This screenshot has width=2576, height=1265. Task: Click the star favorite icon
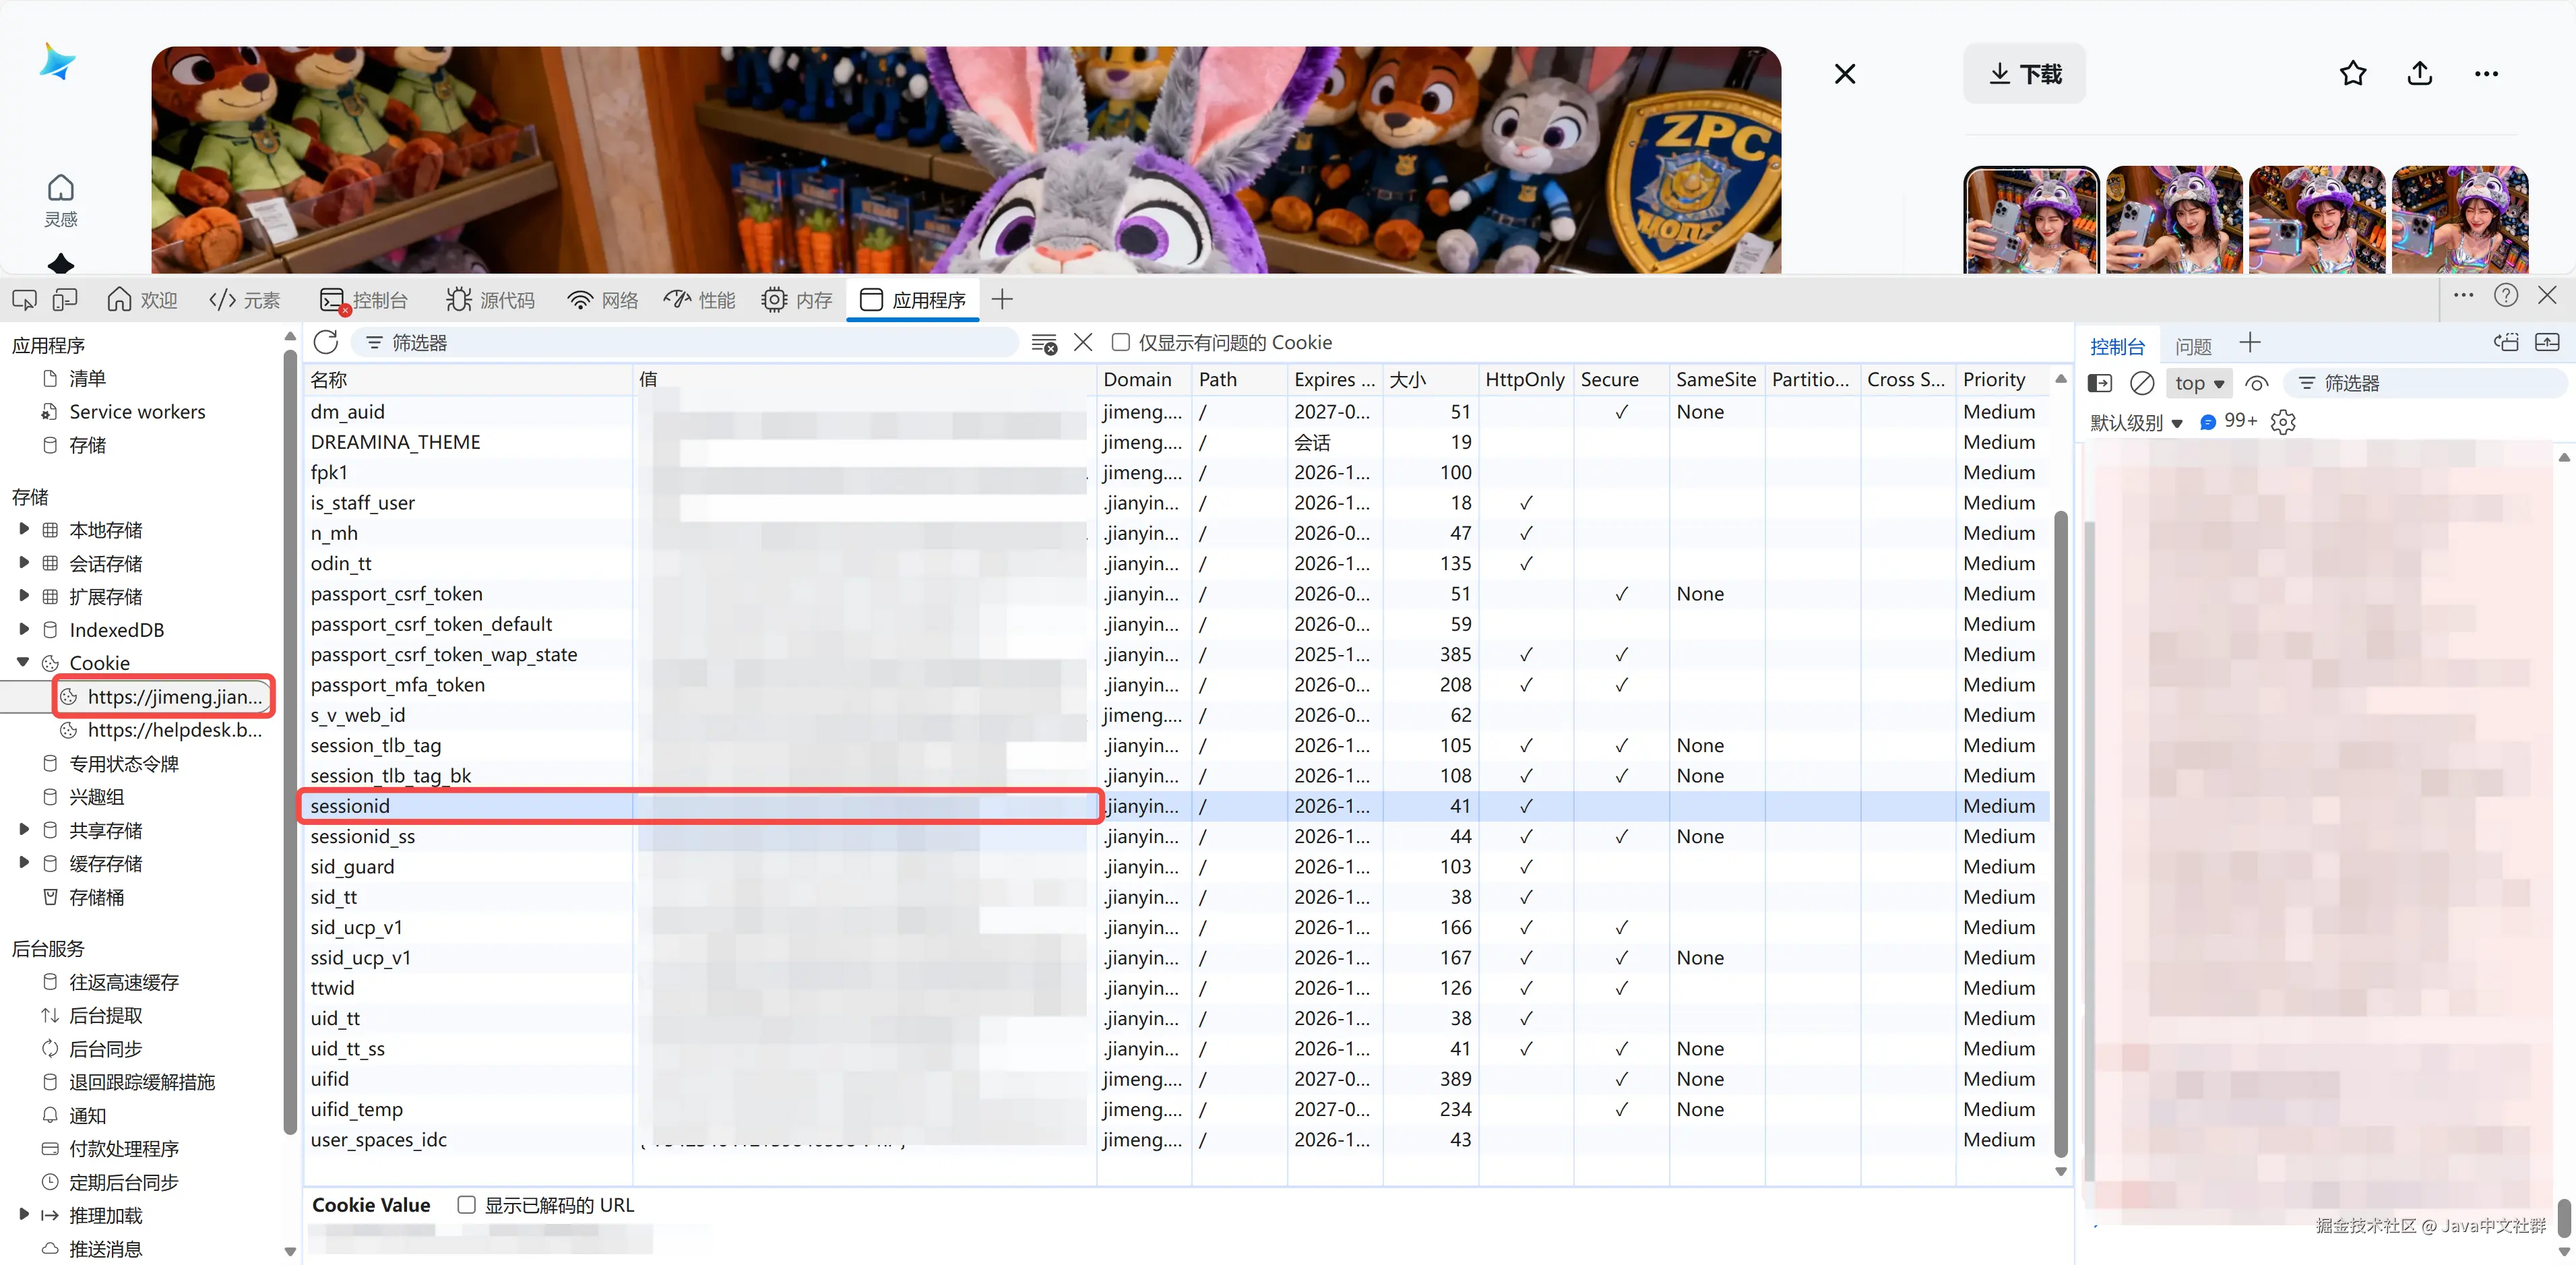[2353, 73]
